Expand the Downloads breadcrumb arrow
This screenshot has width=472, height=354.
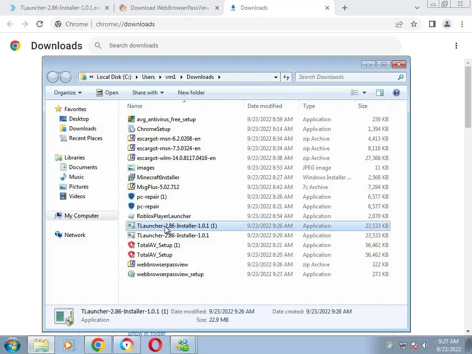tap(219, 77)
